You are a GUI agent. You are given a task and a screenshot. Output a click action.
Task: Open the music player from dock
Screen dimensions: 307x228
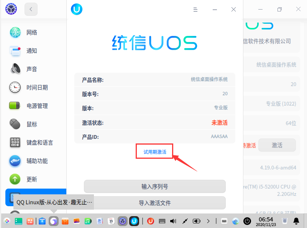88,221
